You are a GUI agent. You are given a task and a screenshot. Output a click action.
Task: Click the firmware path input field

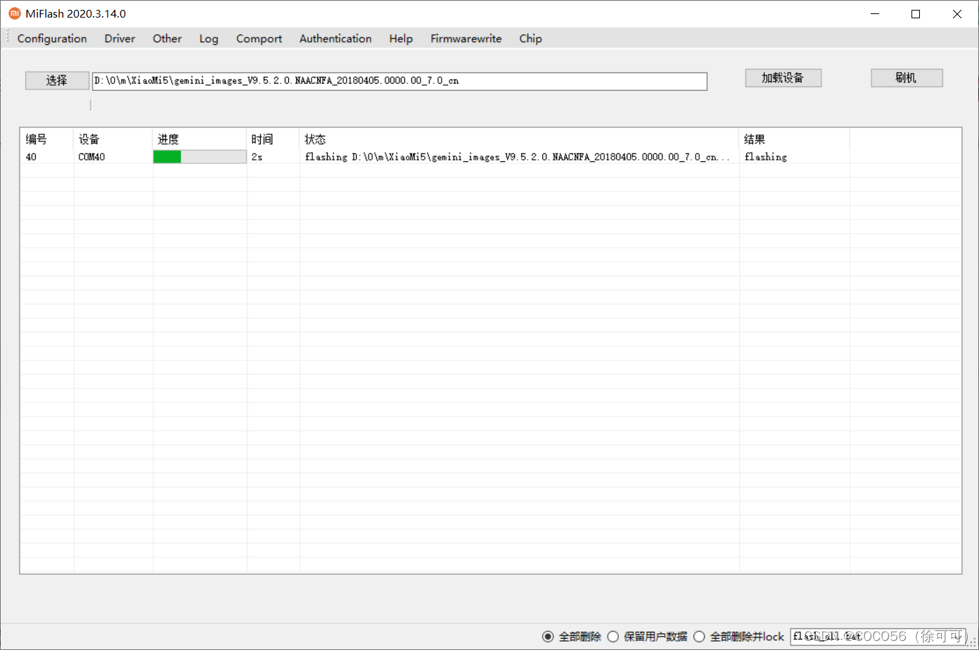click(399, 81)
